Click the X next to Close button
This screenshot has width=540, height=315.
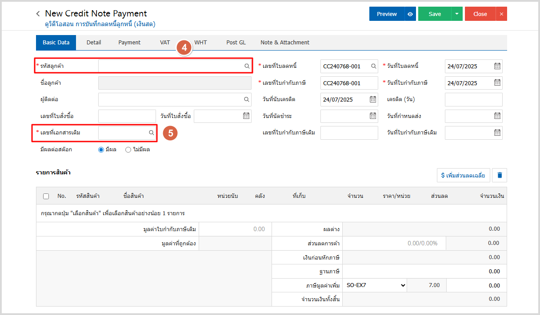click(501, 14)
